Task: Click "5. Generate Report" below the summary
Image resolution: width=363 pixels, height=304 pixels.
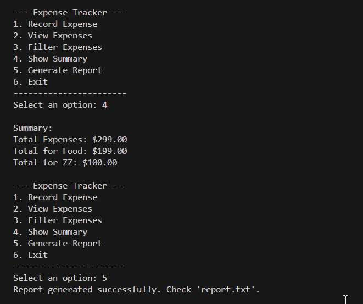Action: 58,244
